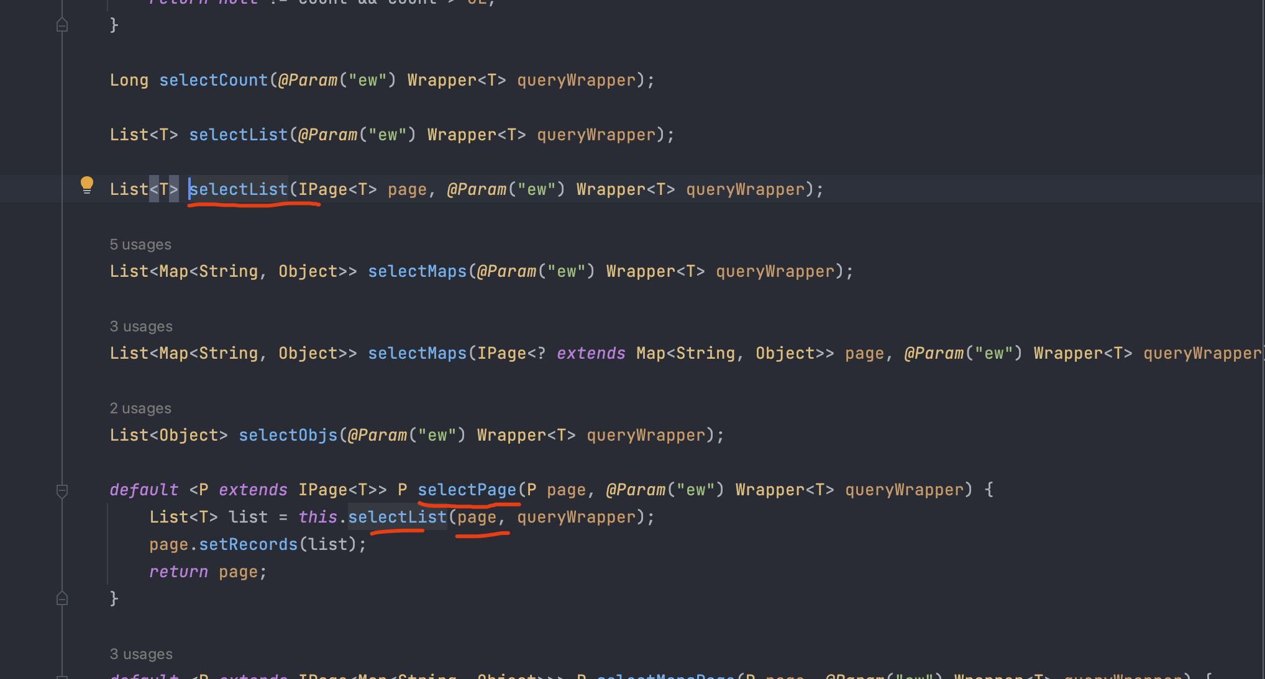The width and height of the screenshot is (1265, 679).
Task: Click the 'return' keyword before page
Action: (178, 572)
